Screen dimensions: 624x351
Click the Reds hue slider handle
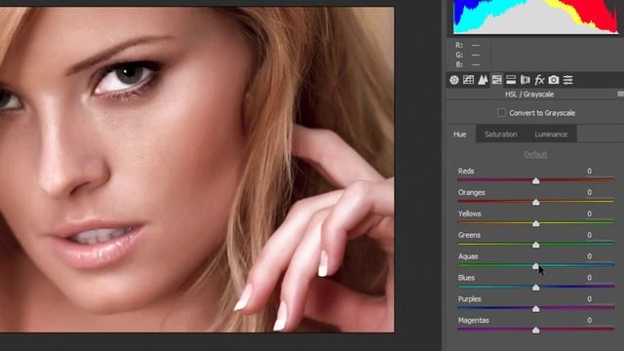[536, 181]
